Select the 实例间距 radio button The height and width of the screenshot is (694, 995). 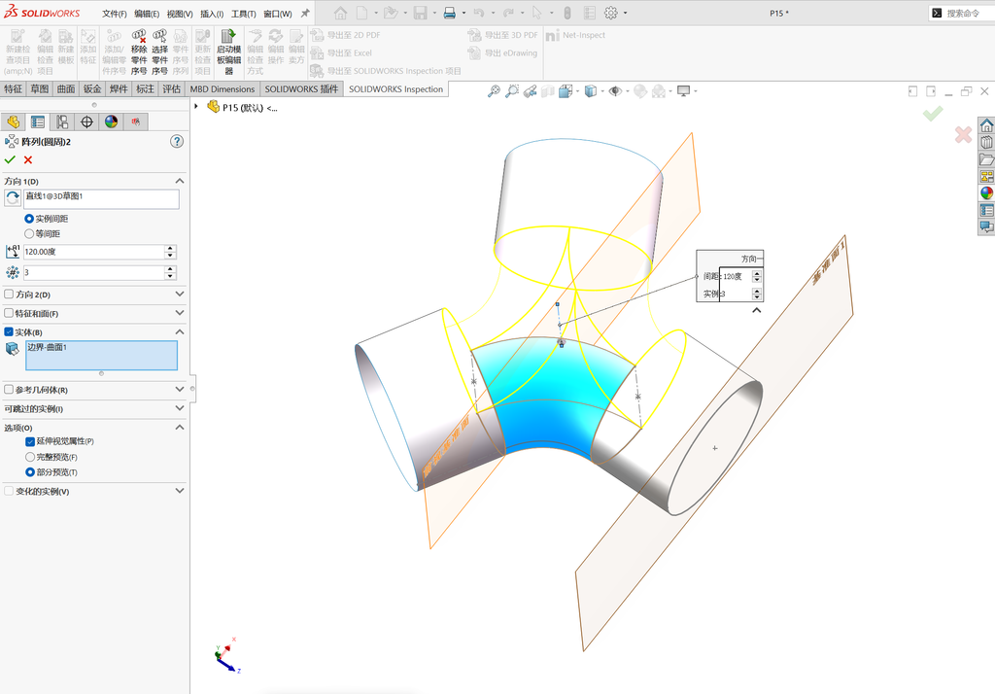click(x=29, y=219)
